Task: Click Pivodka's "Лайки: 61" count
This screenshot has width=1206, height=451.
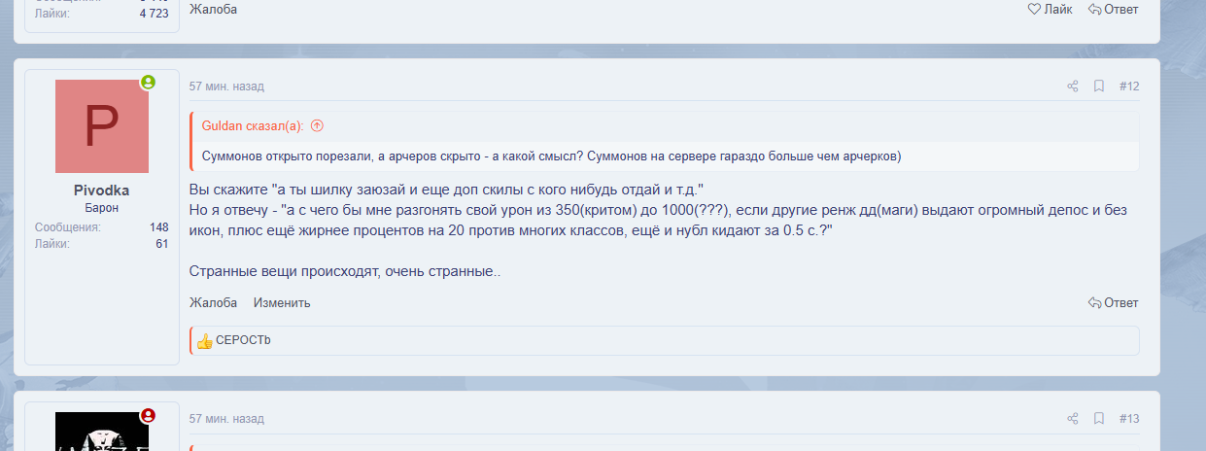Action: 162,244
